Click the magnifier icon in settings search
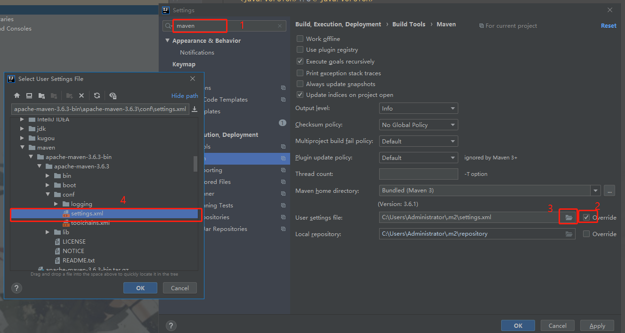625x333 pixels. [x=169, y=26]
